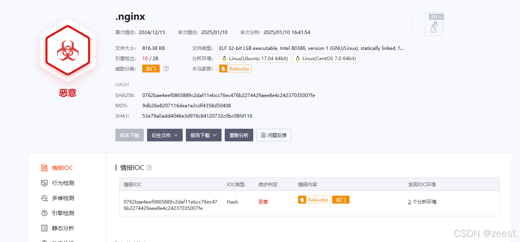Expand the 衍生文件 dropdown

point(165,135)
